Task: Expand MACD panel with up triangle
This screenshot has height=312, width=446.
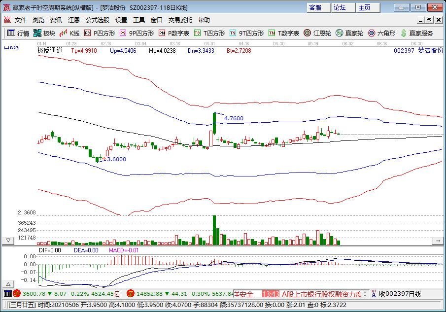Action: pos(8,284)
